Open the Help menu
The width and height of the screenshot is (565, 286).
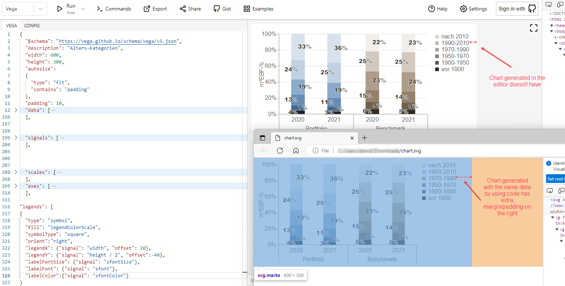pyautogui.click(x=438, y=9)
